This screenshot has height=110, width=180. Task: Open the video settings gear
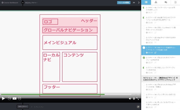[134, 99]
